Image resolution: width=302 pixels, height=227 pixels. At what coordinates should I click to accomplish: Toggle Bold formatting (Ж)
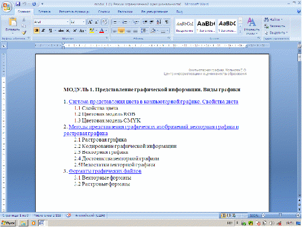tap(36, 31)
